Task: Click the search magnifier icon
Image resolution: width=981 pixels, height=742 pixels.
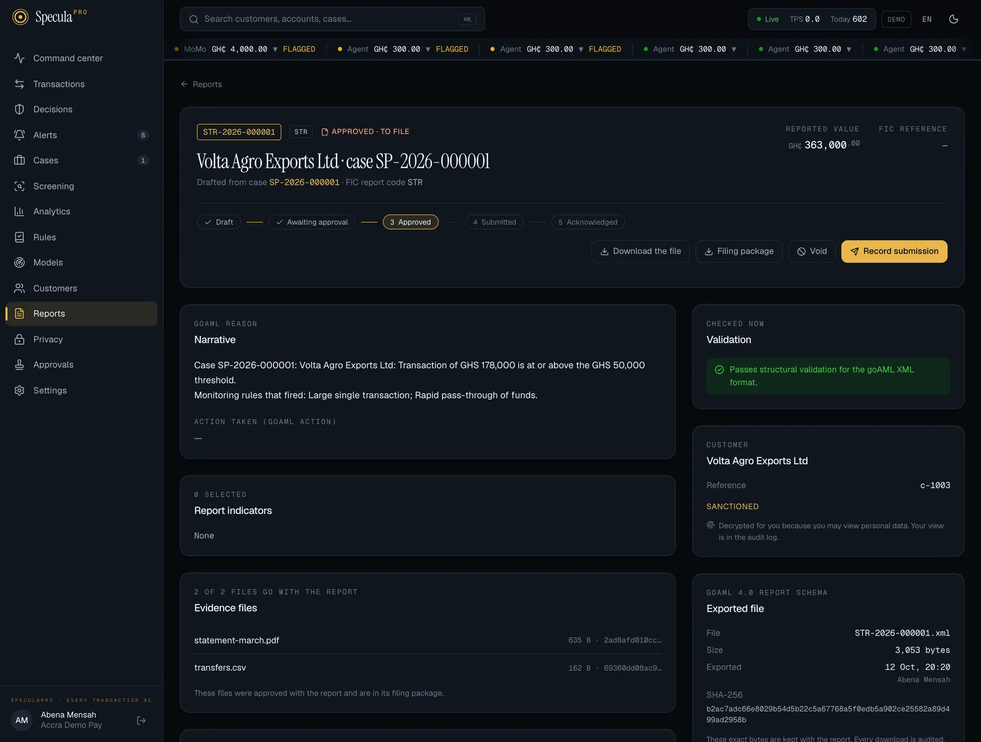Action: (x=194, y=19)
